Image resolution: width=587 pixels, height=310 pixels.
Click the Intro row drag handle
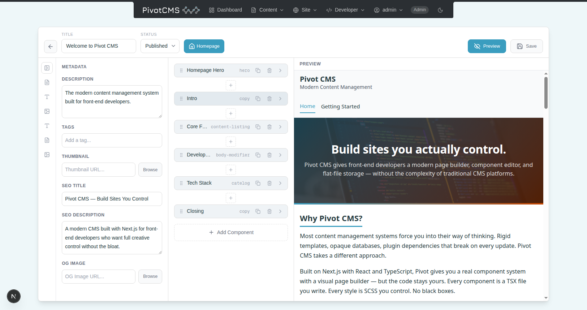click(181, 99)
